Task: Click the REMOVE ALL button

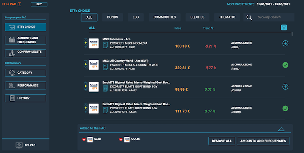Action: 222,141
